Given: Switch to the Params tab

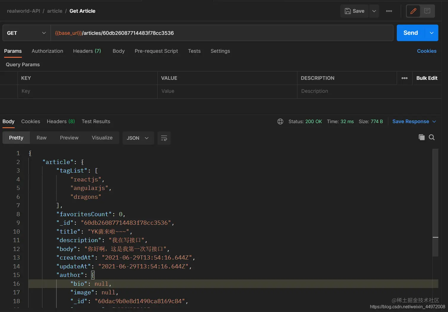Looking at the screenshot, I should pos(13,51).
